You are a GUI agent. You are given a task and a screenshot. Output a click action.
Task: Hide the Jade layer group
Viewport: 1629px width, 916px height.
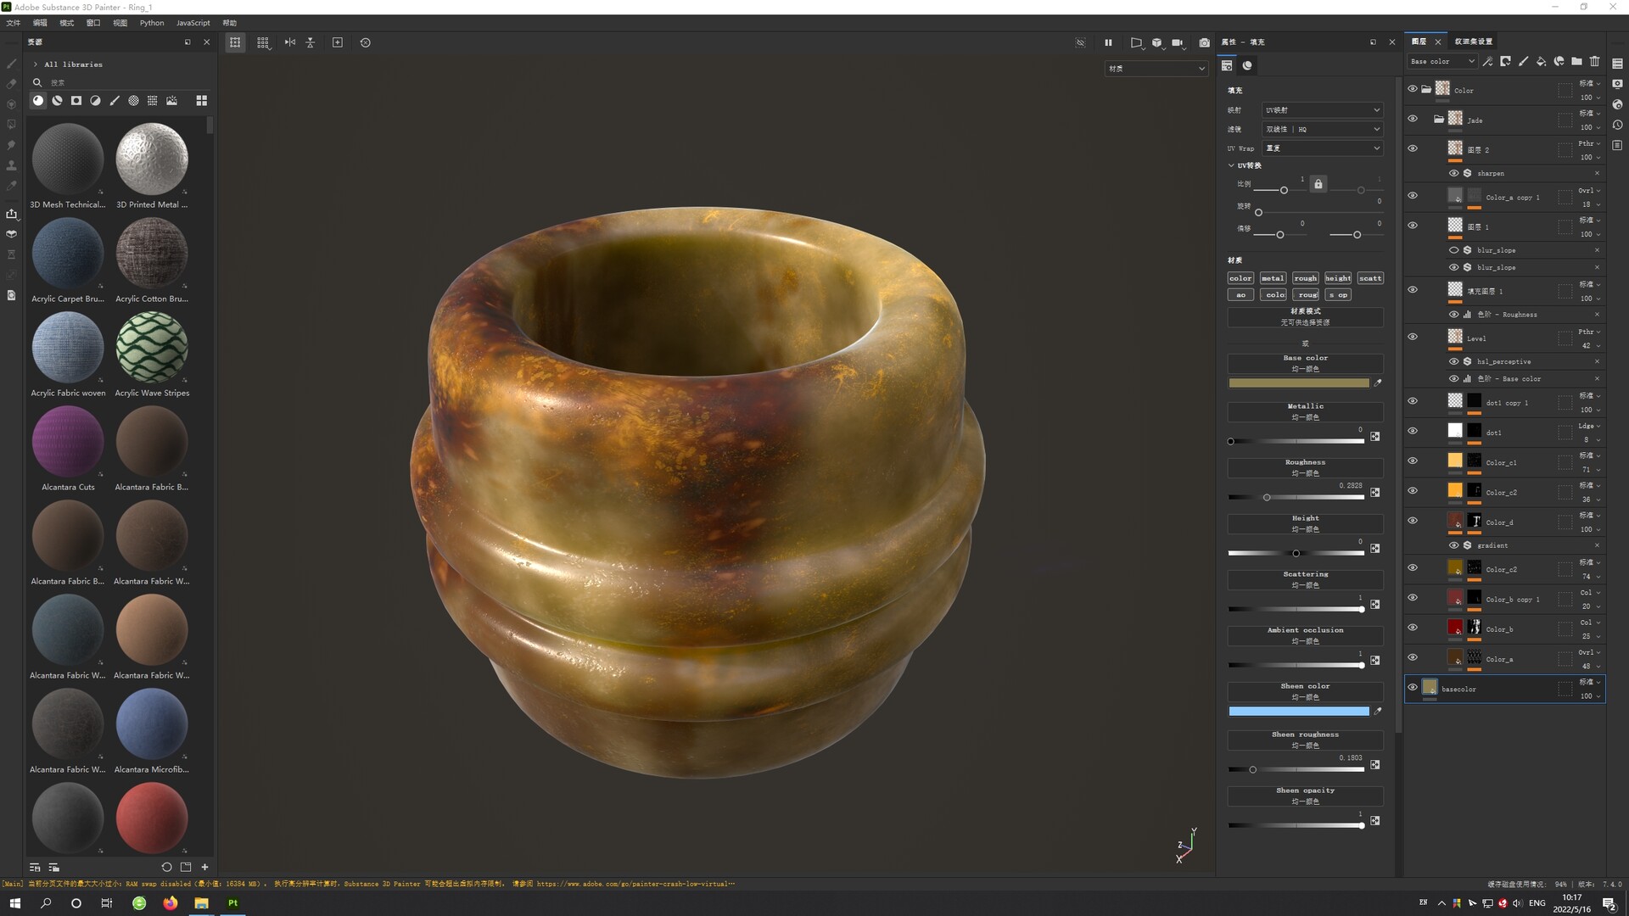(1413, 119)
